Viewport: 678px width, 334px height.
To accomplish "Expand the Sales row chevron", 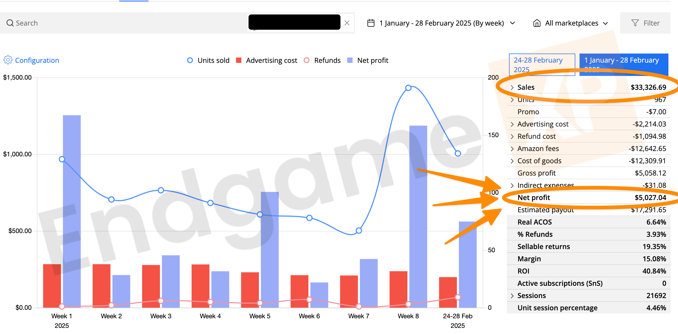I will point(512,88).
